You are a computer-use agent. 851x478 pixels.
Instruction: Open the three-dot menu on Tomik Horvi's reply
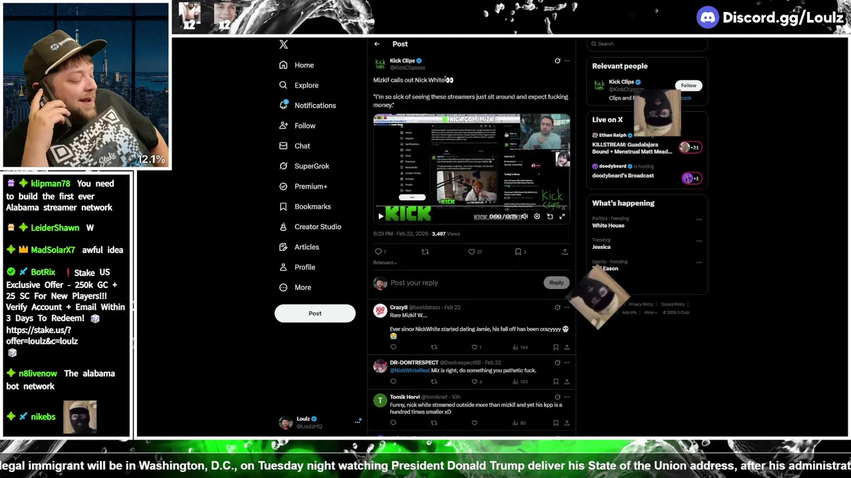tap(566, 397)
